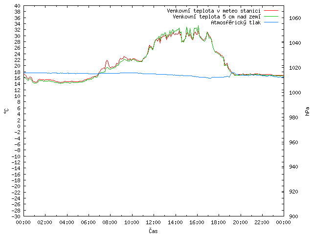This screenshot has height=234, width=313.
Task: Click temperature axis label −20
Action: [16, 186]
